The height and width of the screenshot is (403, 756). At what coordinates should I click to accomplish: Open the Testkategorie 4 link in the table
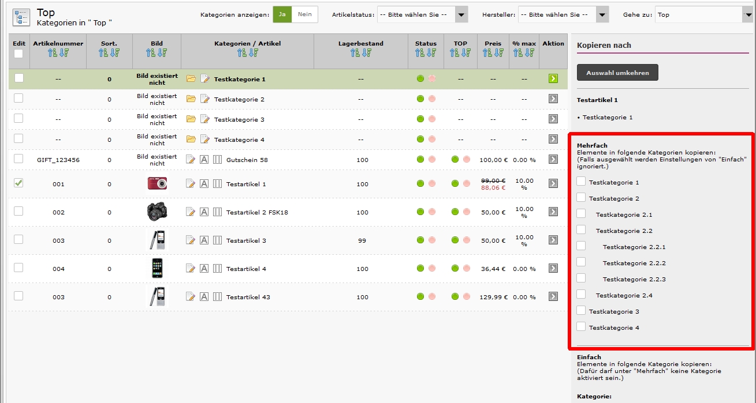pos(239,140)
